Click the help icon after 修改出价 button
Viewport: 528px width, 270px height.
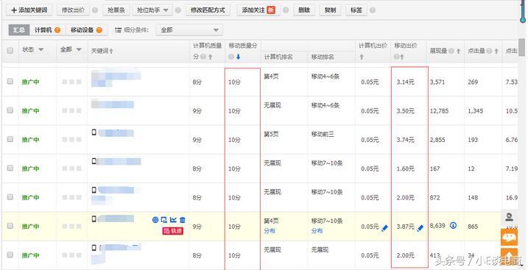95,10
